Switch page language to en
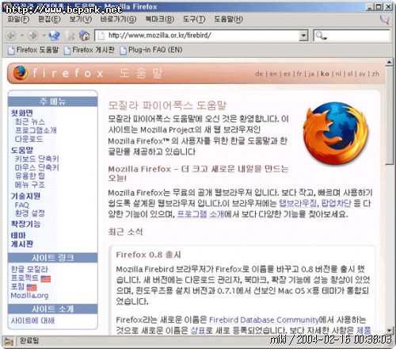Viewport: 396px width, 349px height. tap(273, 74)
